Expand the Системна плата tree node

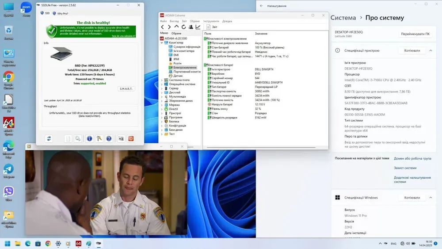click(x=162, y=80)
